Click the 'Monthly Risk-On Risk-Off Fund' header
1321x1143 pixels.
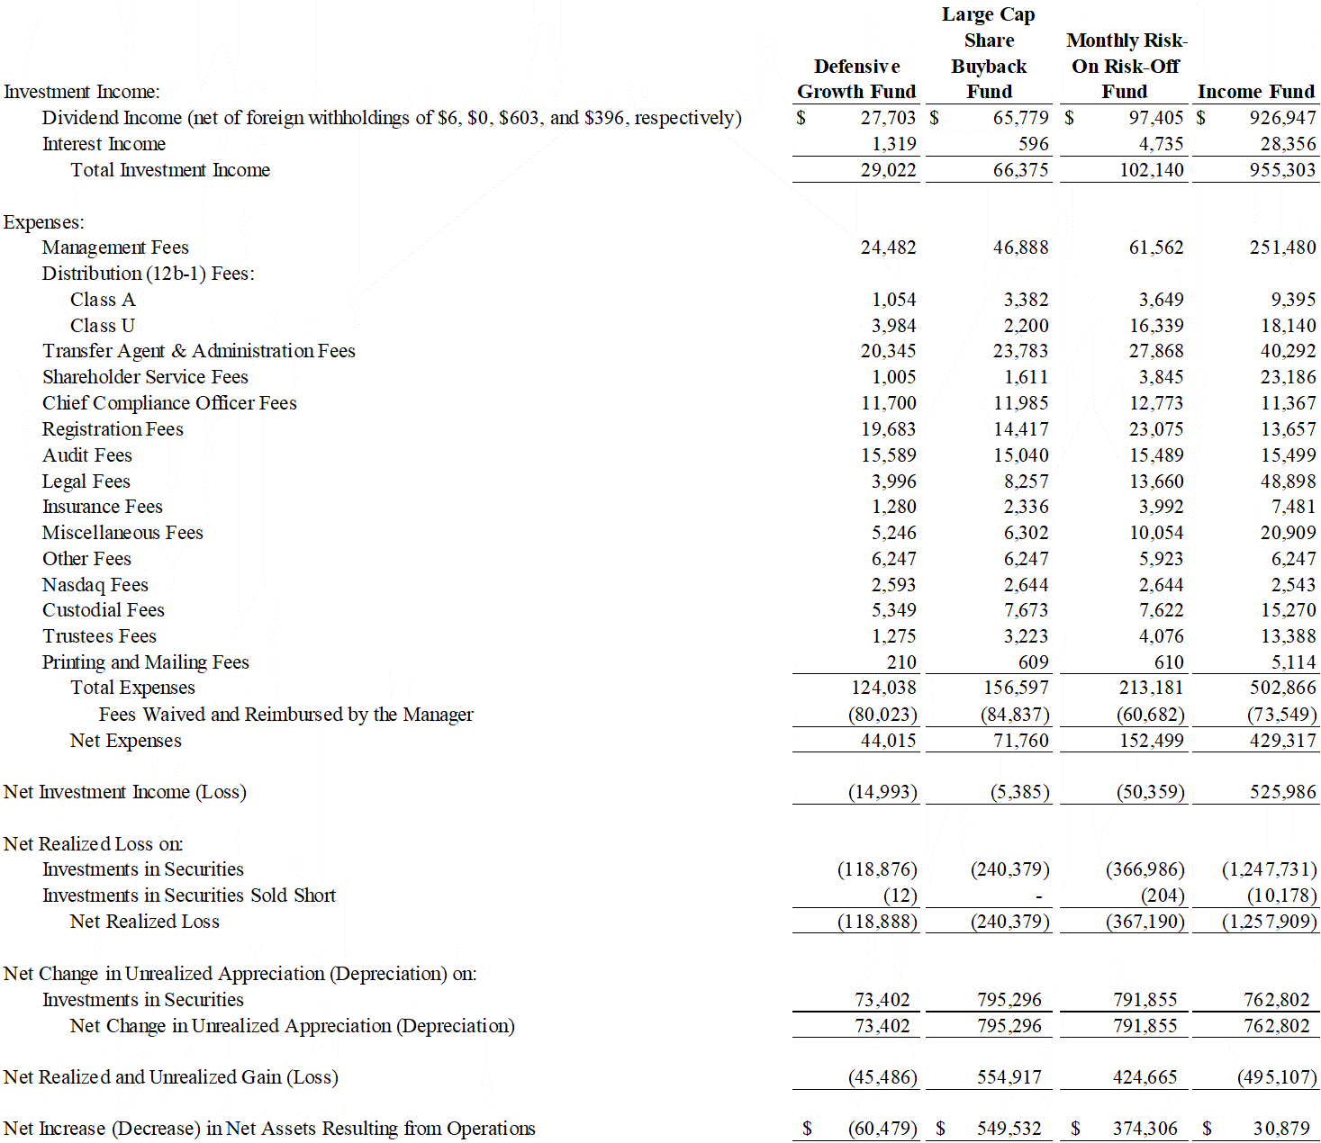pos(1126,66)
